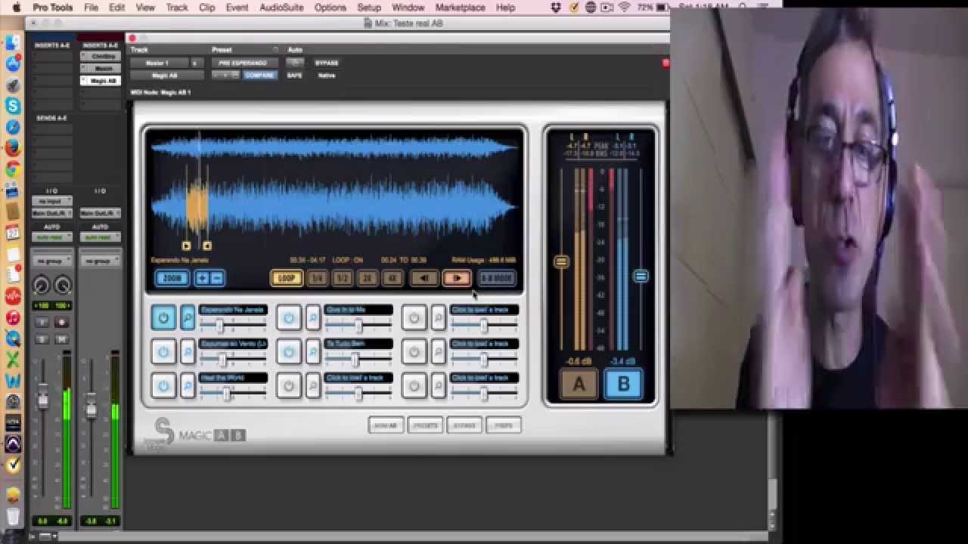This screenshot has width=968, height=544.
Task: Click magnifier of second left-column track
Action: pos(188,352)
